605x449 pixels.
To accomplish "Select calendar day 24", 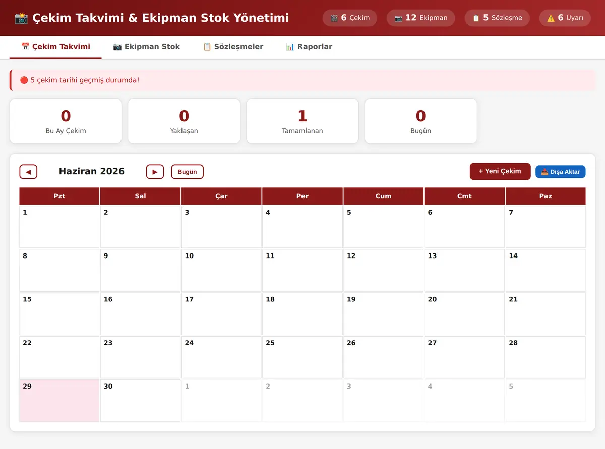I will pos(221,357).
